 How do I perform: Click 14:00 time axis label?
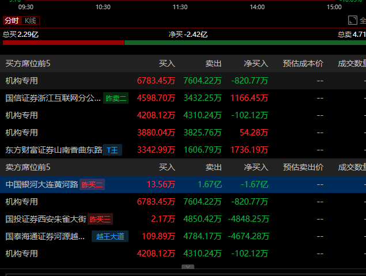(x=257, y=7)
